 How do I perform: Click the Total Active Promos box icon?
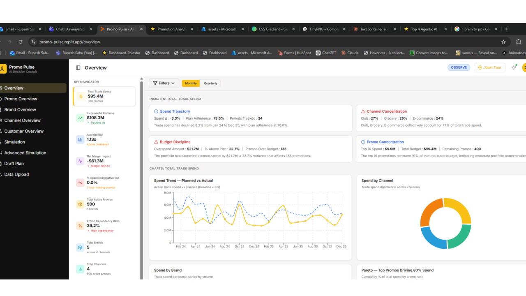coord(80,204)
